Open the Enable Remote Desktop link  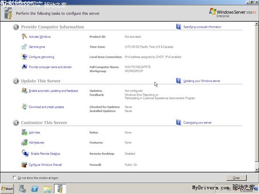[x=45, y=154]
